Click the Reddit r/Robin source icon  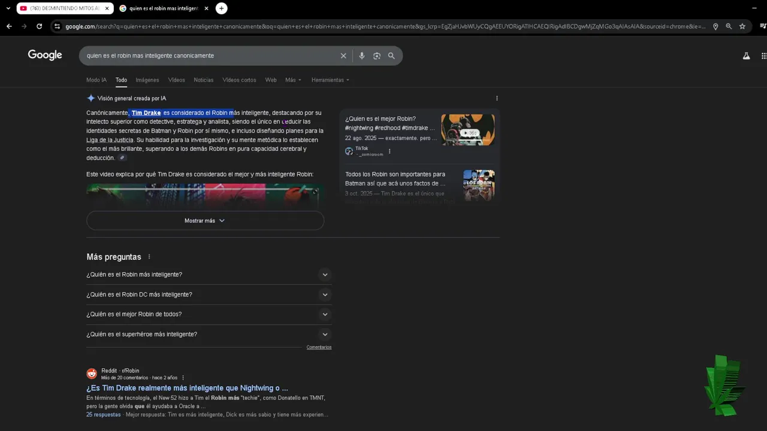tap(92, 374)
